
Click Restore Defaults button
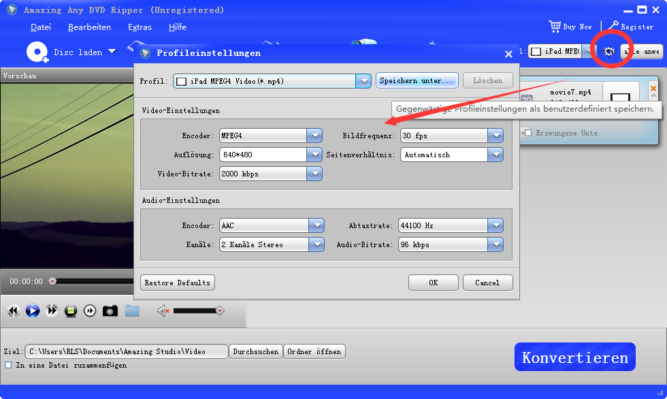[x=178, y=283]
